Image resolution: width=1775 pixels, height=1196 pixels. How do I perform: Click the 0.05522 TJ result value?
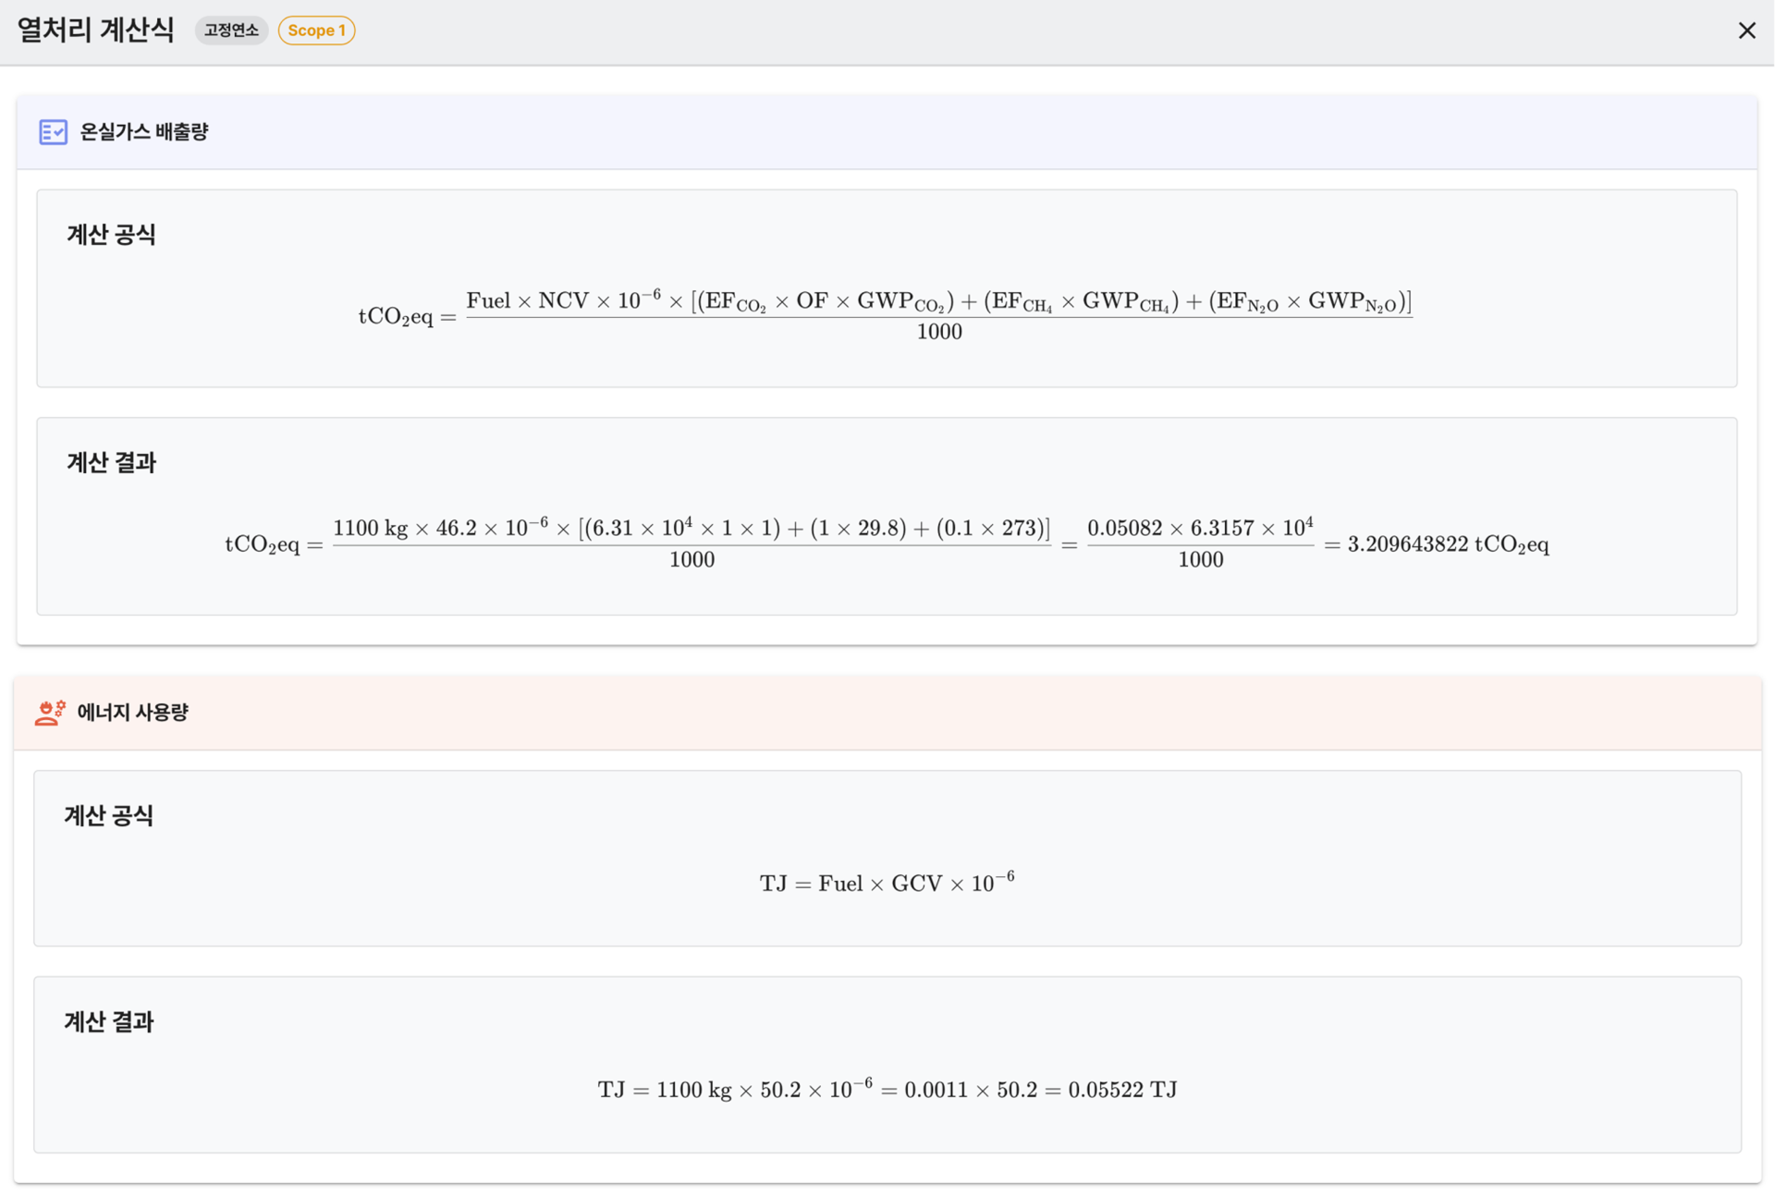1121,1090
